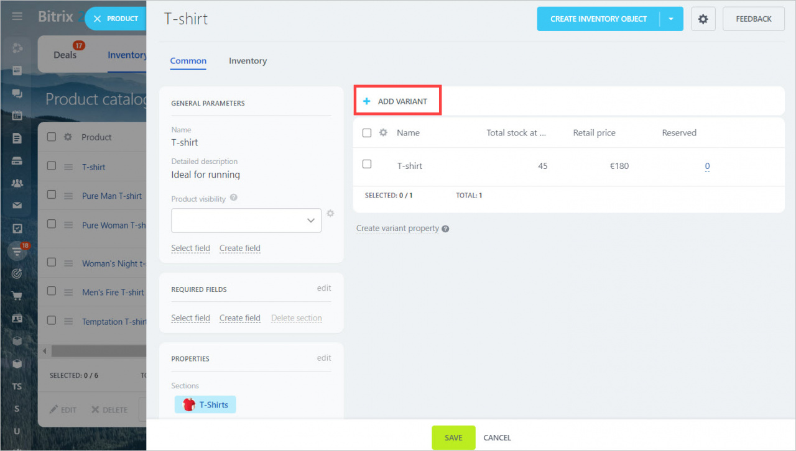
Task: Show help for Create variant property
Action: click(x=445, y=229)
